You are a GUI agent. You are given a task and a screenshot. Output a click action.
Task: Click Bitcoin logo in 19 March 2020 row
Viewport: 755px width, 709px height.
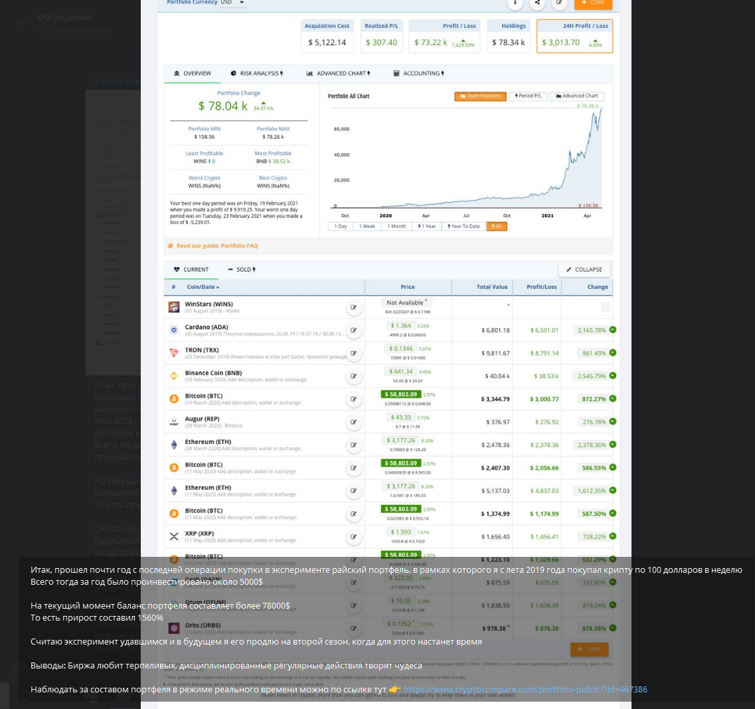174,399
